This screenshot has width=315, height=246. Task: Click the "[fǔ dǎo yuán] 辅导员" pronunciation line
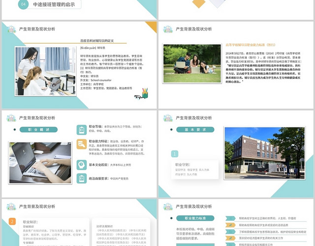point(93,48)
